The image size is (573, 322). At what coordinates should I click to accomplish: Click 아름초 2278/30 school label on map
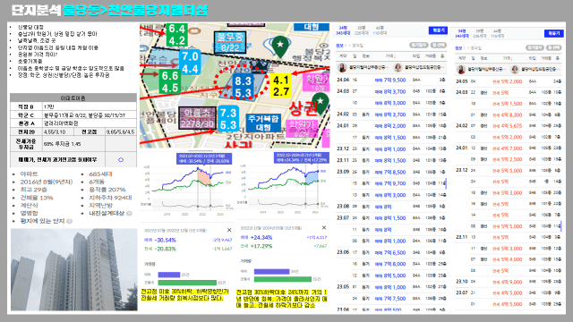197,118
